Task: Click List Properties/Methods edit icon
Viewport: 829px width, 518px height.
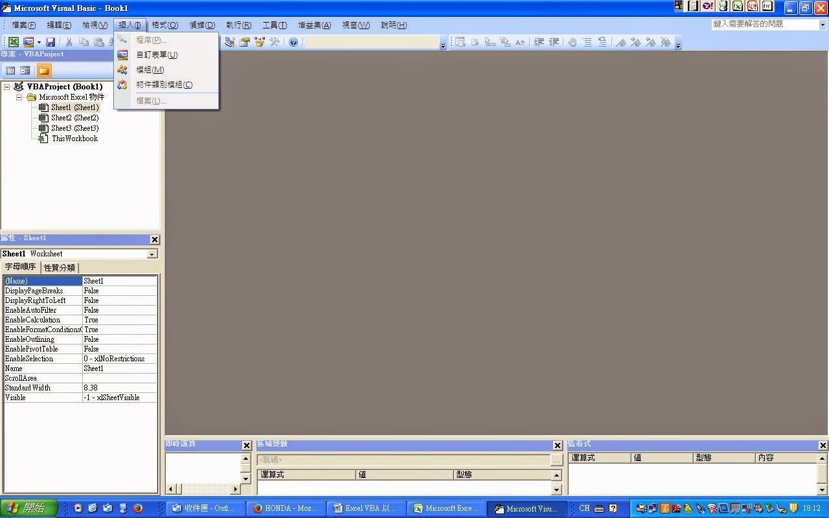Action: point(460,42)
